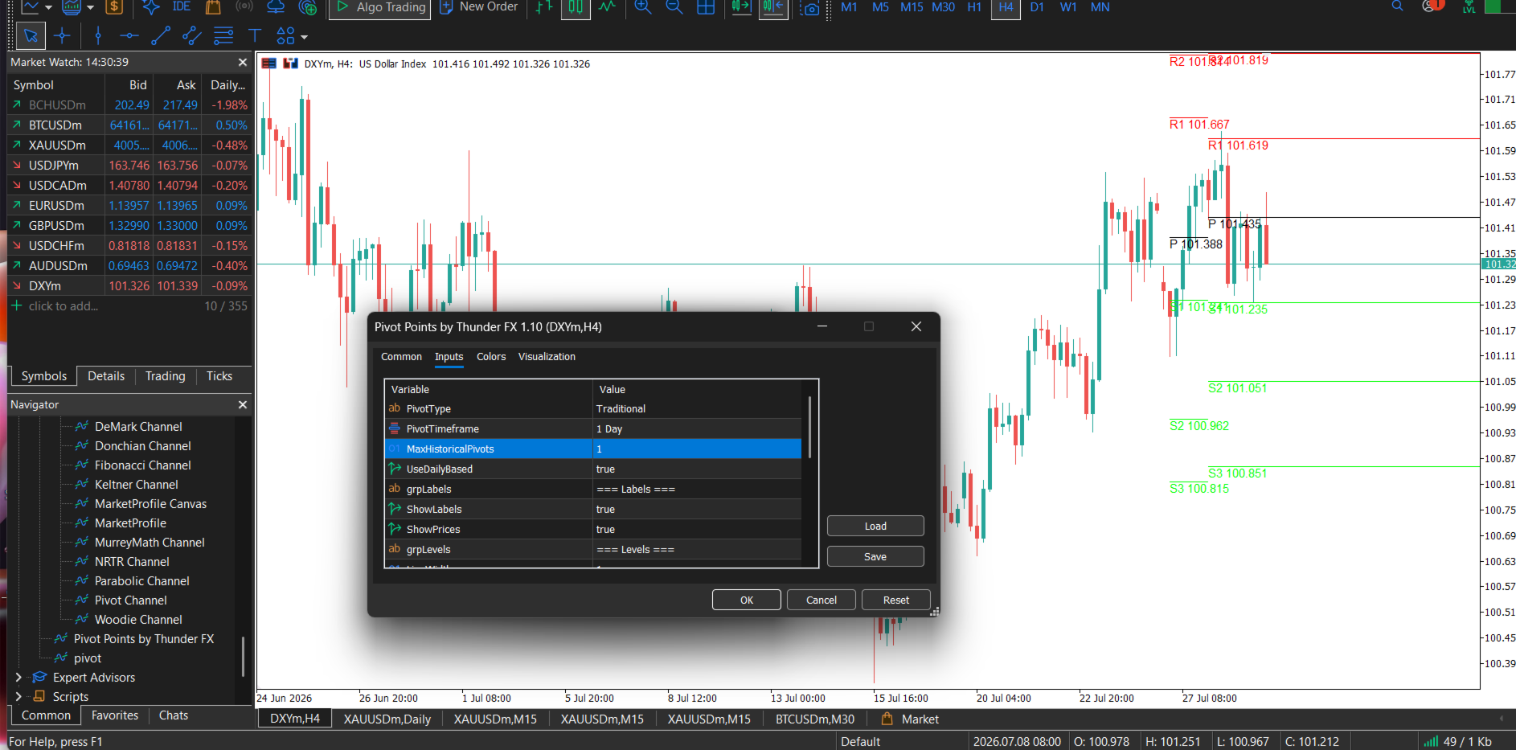Click the inputs list vertical scrollbar
The image size is (1516, 750).
pyautogui.click(x=809, y=428)
